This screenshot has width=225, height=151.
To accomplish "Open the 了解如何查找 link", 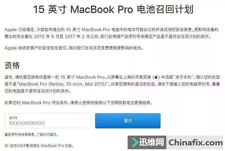I will tap(46, 135).
